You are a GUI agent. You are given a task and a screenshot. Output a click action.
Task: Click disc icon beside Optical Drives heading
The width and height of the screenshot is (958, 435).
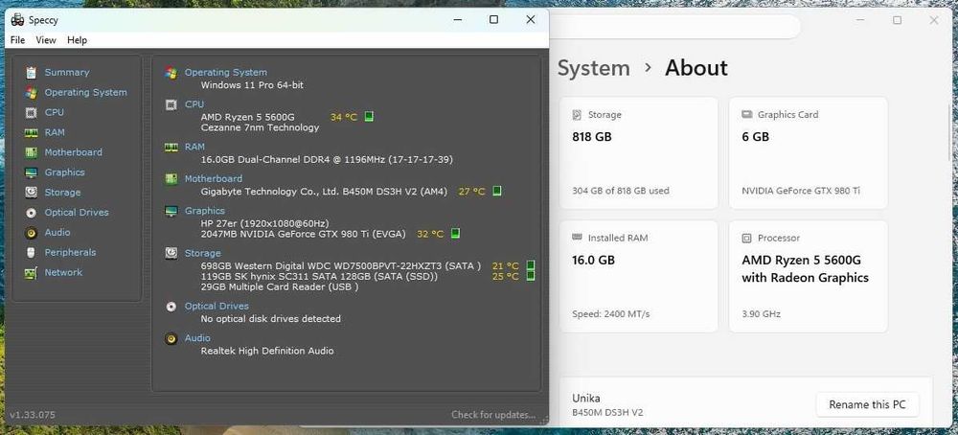coord(171,306)
